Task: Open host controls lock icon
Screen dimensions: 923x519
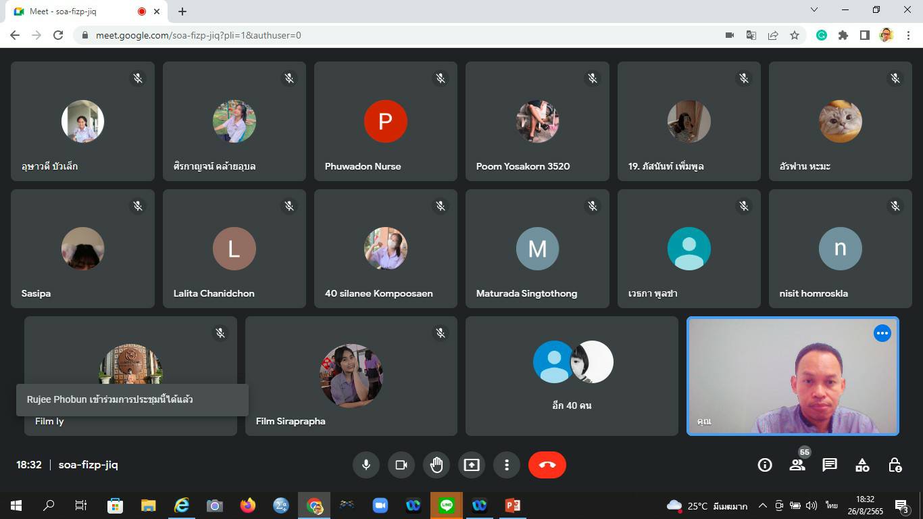Action: (x=895, y=465)
